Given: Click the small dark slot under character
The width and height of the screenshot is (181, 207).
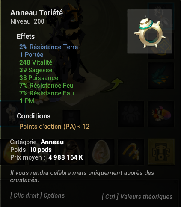Looking at the screenshot, I should [71, 118].
